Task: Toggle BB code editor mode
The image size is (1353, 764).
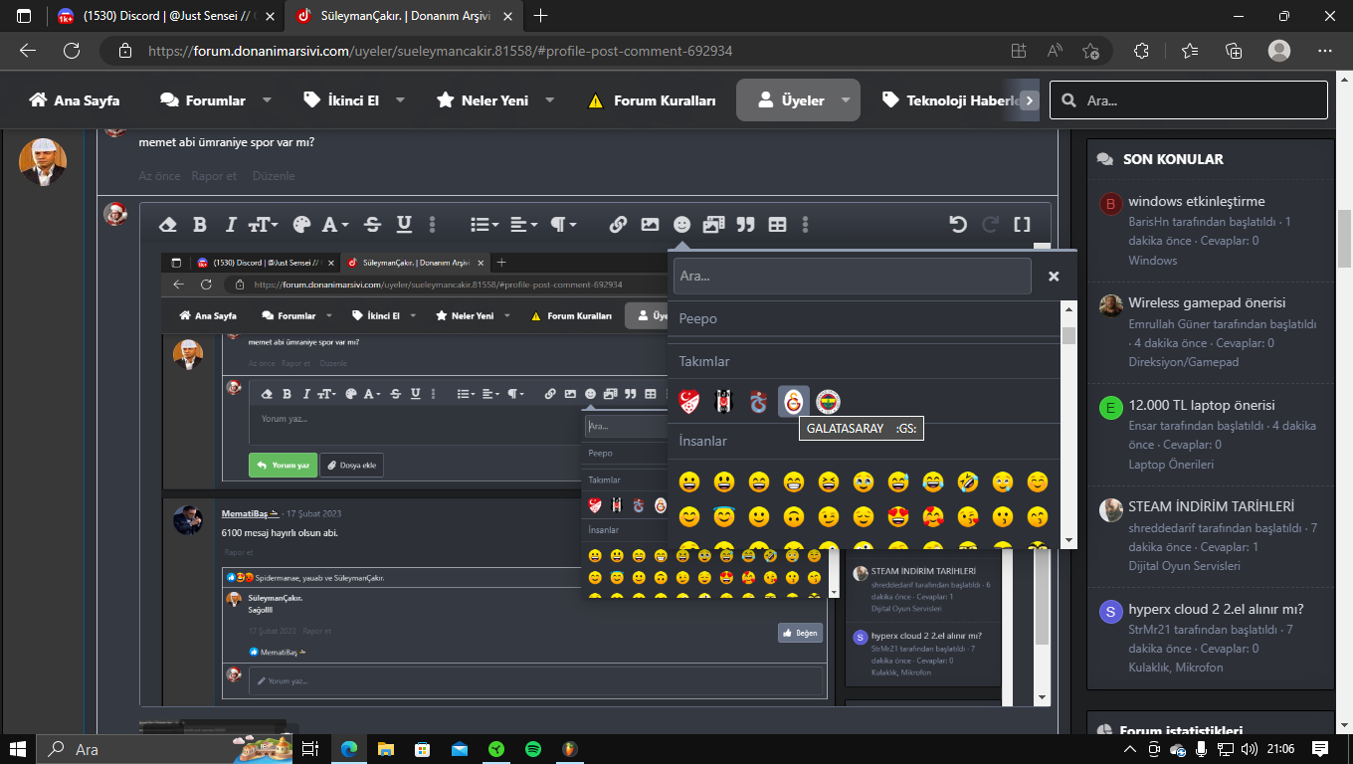Action: point(1022,225)
